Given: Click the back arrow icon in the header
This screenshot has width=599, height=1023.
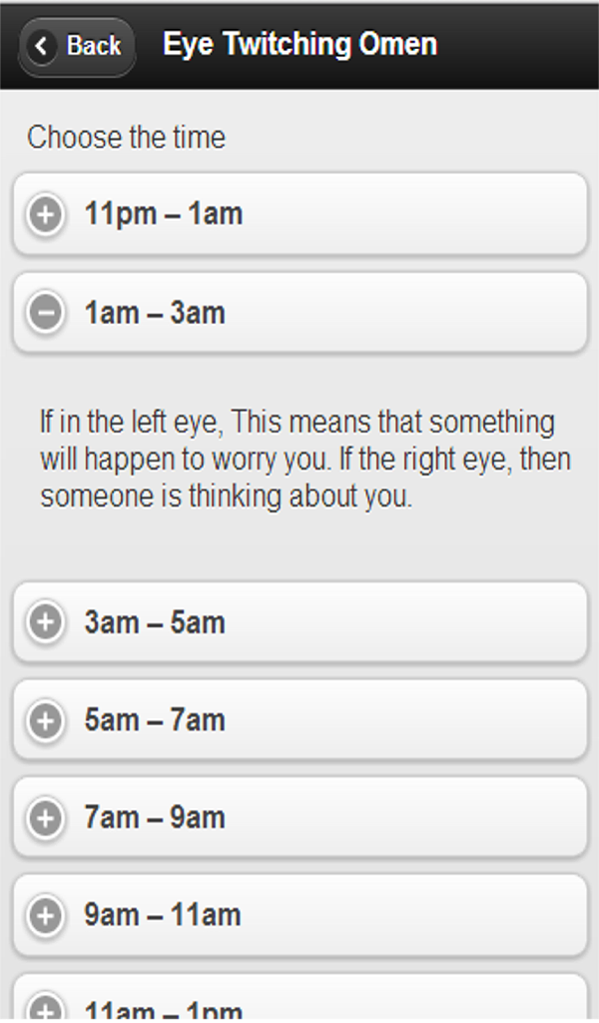Looking at the screenshot, I should [41, 46].
